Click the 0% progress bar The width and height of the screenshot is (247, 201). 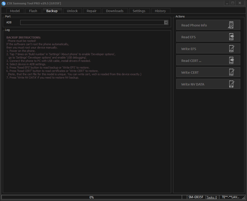click(92, 197)
